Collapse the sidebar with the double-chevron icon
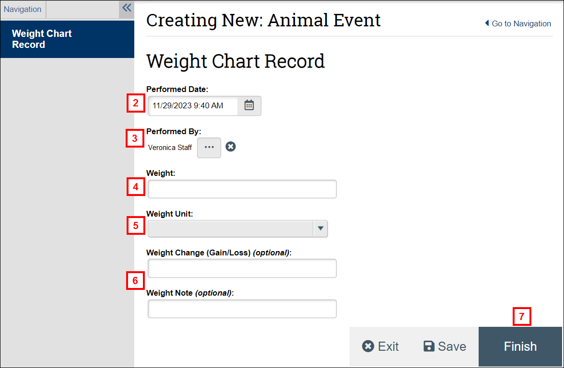564x368 pixels. pos(126,7)
